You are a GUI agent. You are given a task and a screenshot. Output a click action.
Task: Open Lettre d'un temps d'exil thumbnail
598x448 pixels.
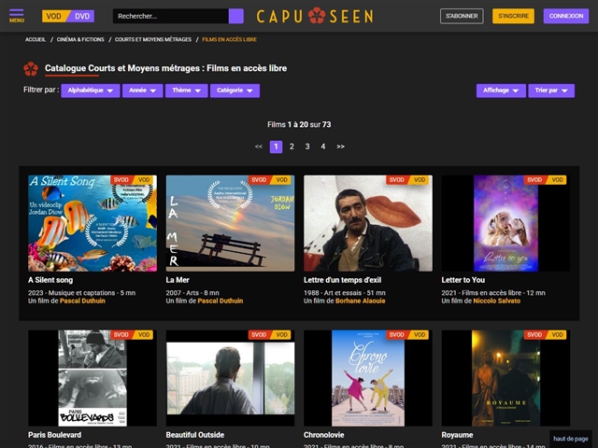tap(368, 223)
